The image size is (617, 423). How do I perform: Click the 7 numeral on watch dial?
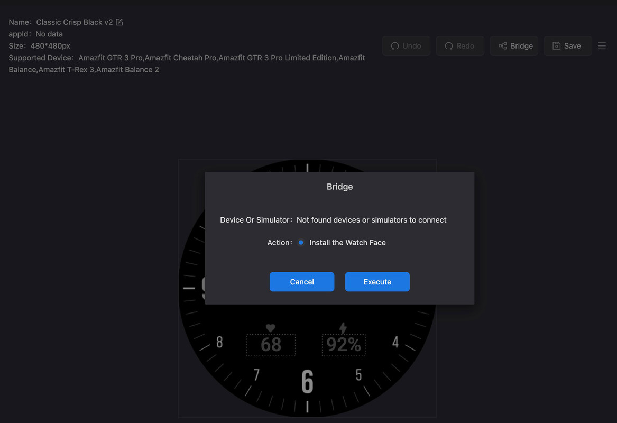[x=256, y=374]
